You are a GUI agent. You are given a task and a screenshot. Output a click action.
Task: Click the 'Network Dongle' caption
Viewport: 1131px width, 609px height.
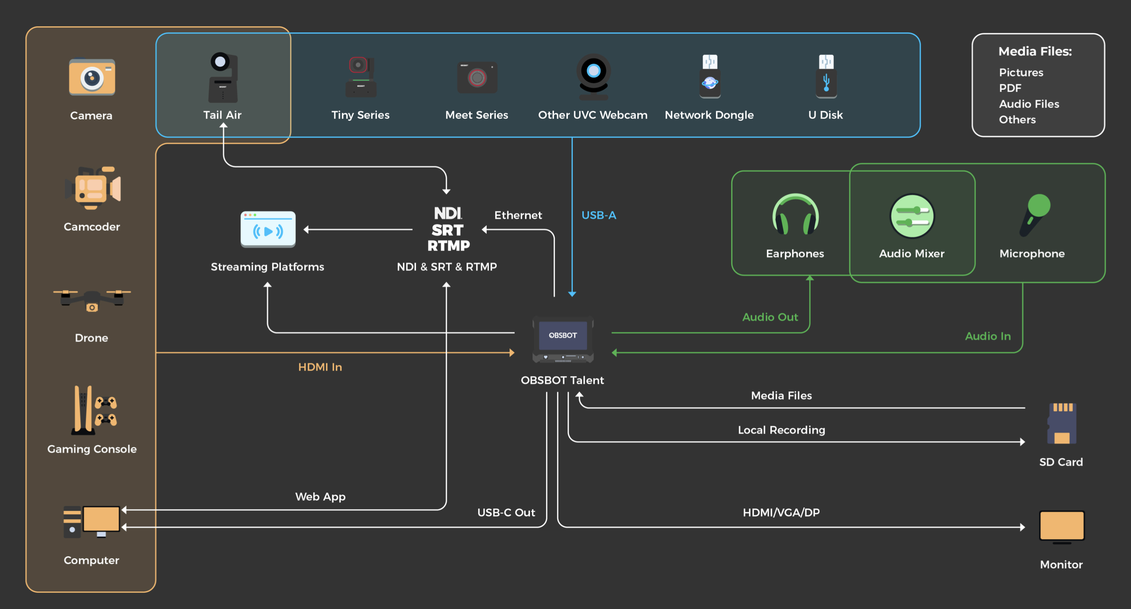(x=709, y=115)
